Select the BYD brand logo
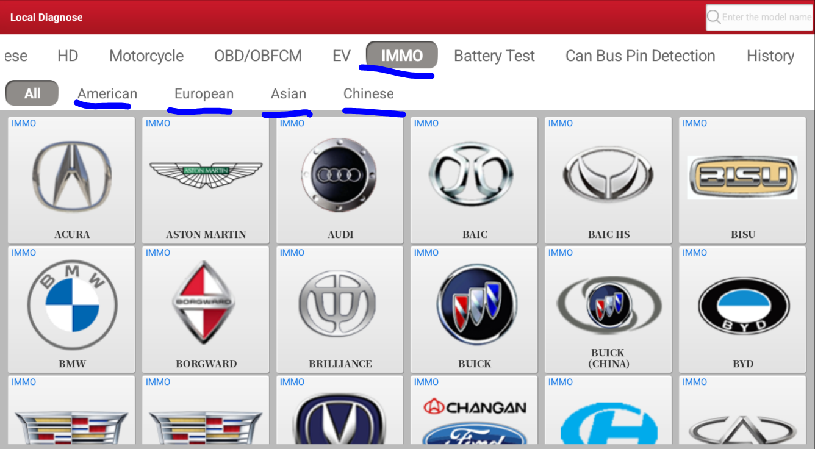815x449 pixels. [742, 308]
